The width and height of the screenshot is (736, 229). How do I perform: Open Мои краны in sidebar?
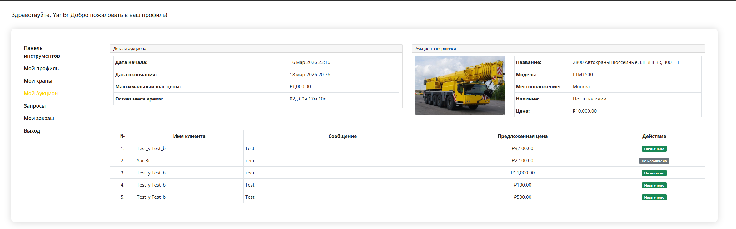[x=38, y=81]
